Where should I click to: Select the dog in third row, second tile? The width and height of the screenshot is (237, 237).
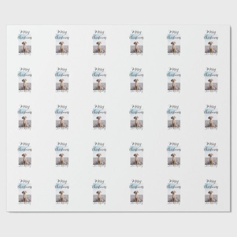click(x=61, y=121)
